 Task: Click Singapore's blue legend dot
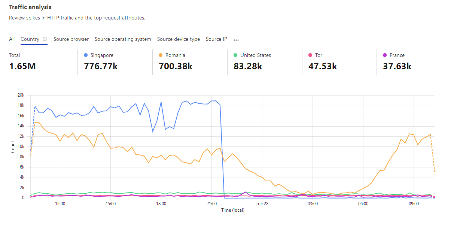tap(86, 55)
